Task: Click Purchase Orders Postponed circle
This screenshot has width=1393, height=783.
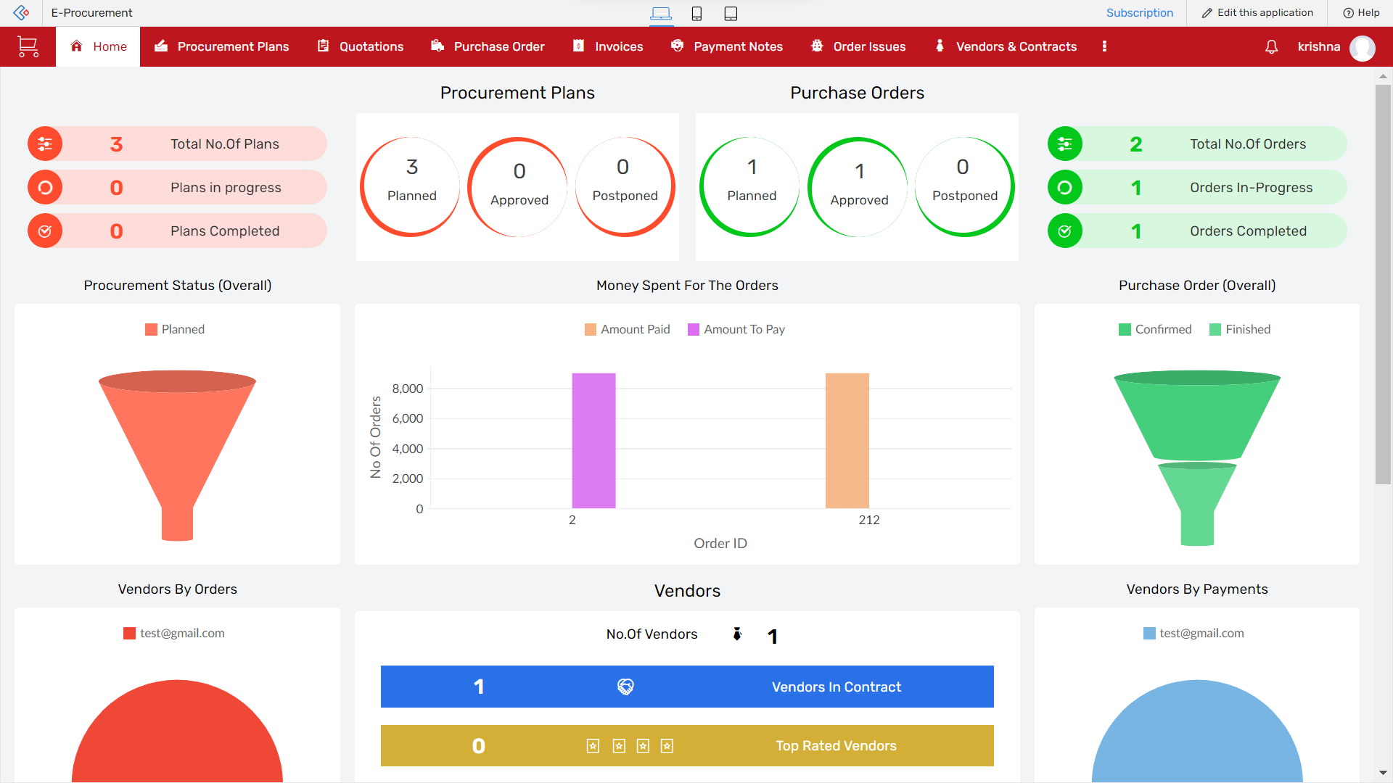Action: coord(964,187)
